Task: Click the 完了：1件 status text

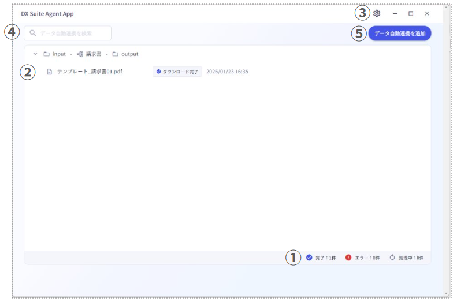Action: click(325, 258)
